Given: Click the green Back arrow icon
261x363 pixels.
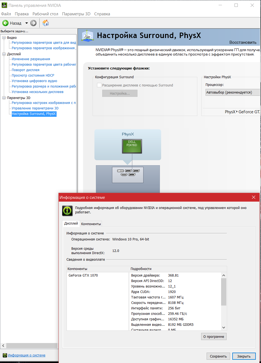Looking at the screenshot, I should pos(5,23).
